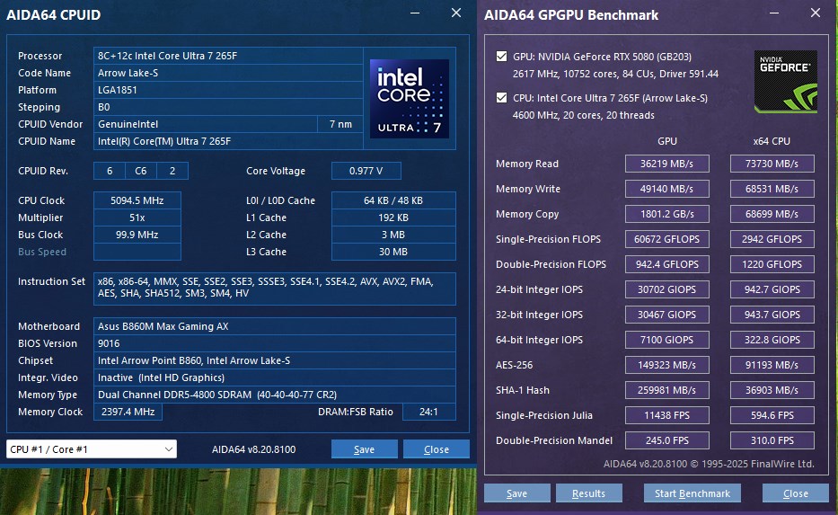Click the Instruction Set text box

(274, 289)
